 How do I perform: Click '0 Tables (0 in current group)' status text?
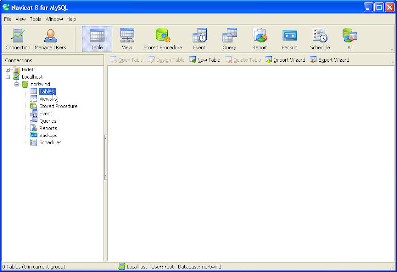pos(34,267)
